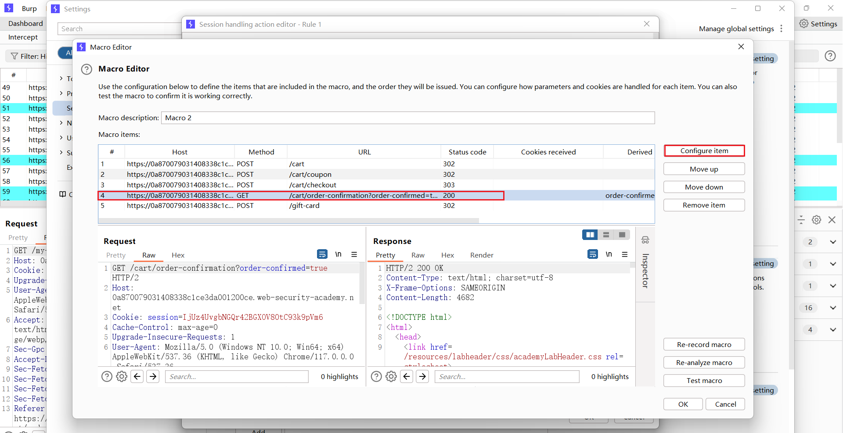
Task: Cancel the Macro Editor dialog
Action: click(x=725, y=404)
